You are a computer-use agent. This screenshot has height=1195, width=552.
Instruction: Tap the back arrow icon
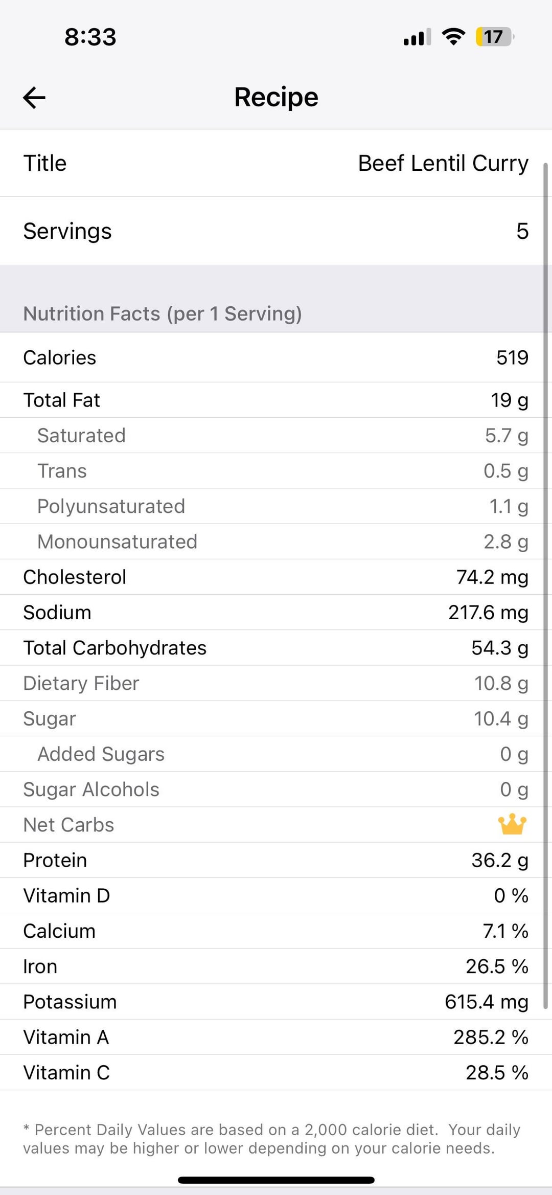[x=34, y=97]
